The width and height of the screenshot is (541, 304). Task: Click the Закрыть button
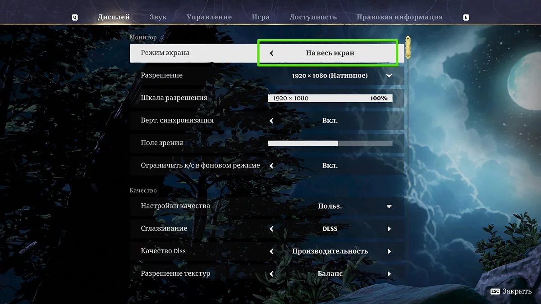click(517, 291)
